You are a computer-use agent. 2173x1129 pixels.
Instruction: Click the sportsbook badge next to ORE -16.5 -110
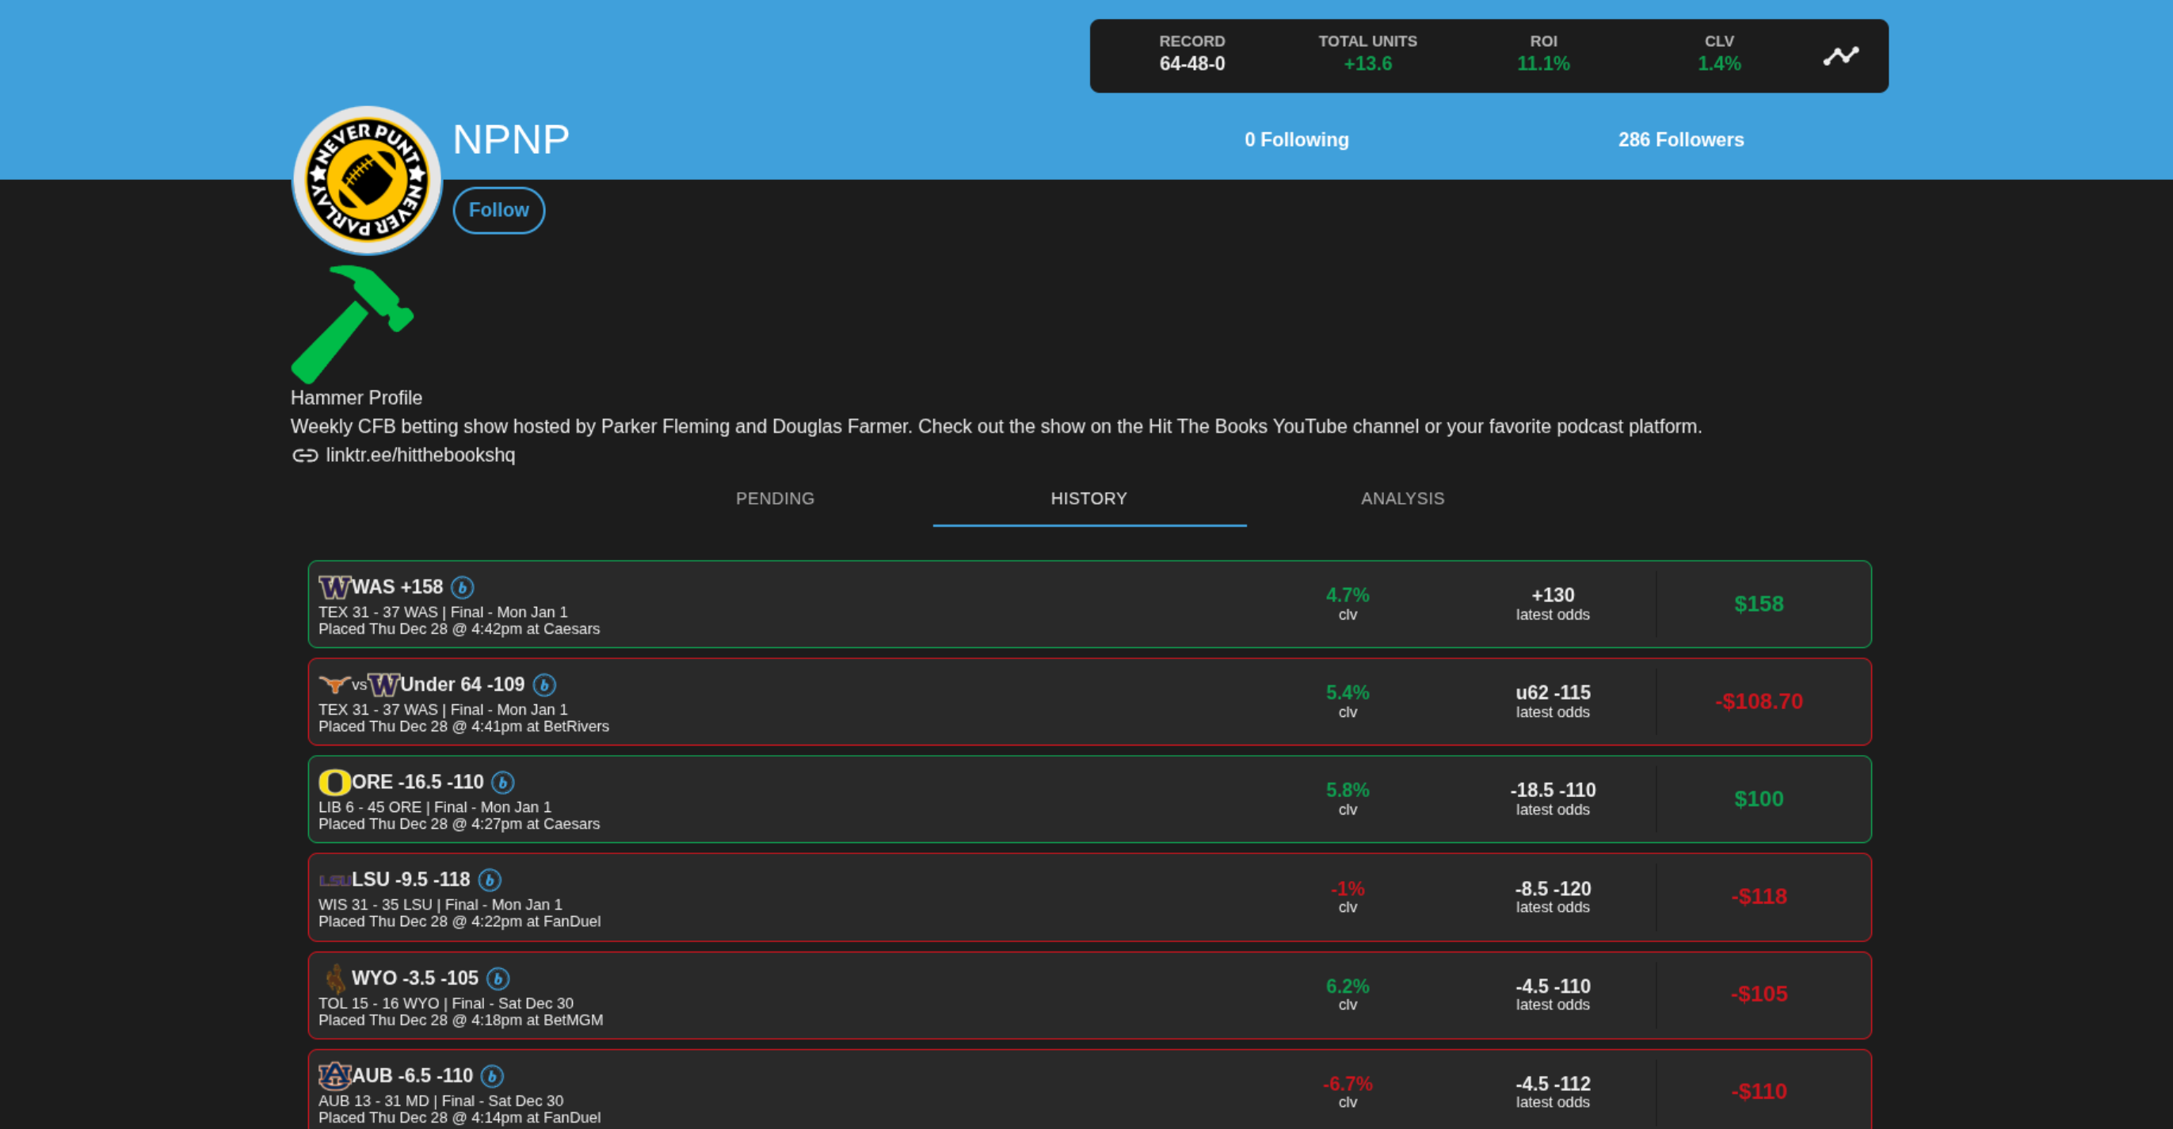click(504, 782)
